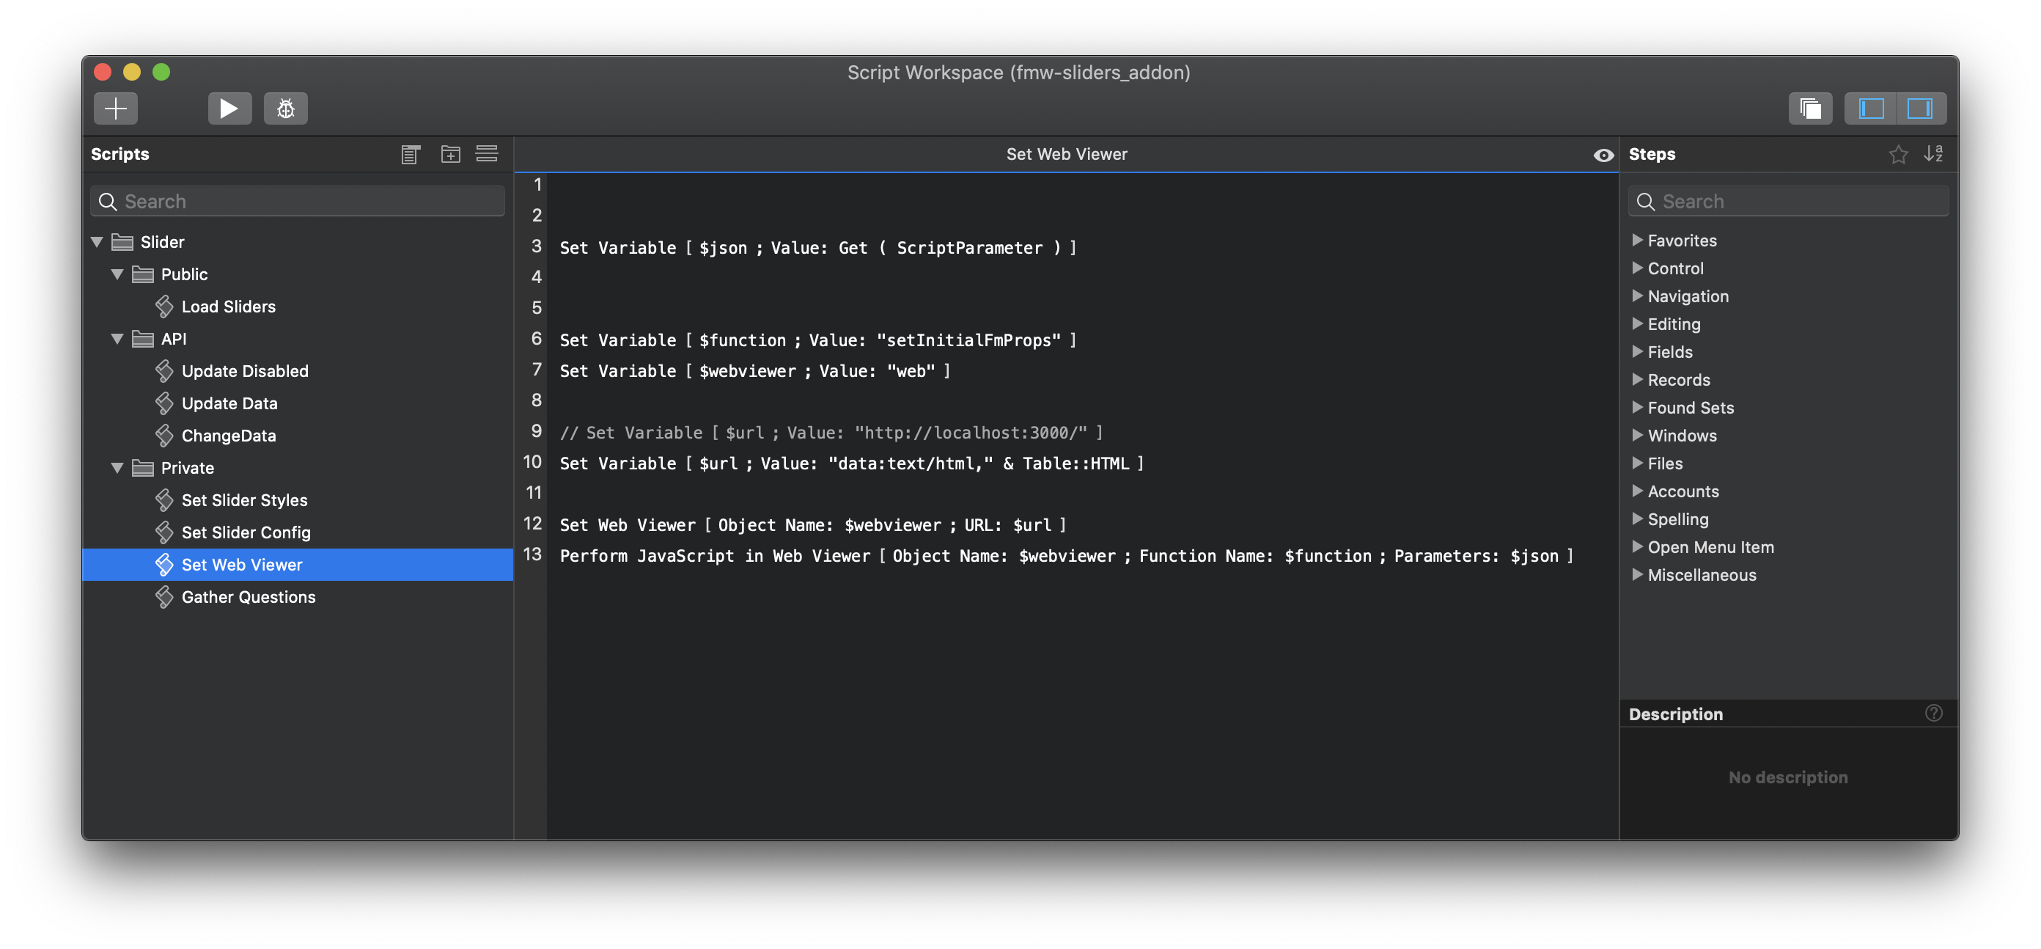Click the favorites star icon in Steps

(x=1897, y=154)
